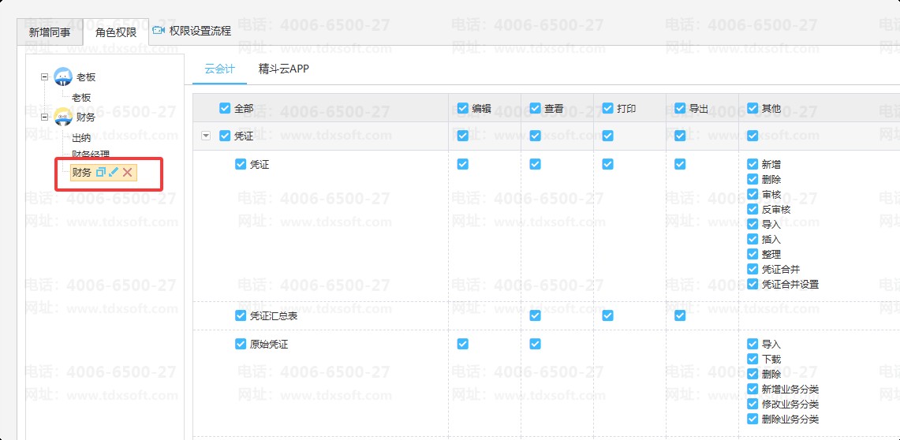Viewport: 900px width, 440px height.
Task: Switch to the 新增同事 tab
Action: (50, 32)
